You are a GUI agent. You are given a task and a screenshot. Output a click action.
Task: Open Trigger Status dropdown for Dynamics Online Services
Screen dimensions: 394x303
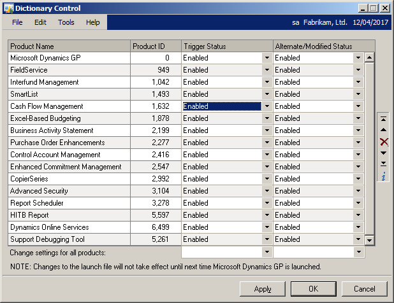(x=267, y=227)
